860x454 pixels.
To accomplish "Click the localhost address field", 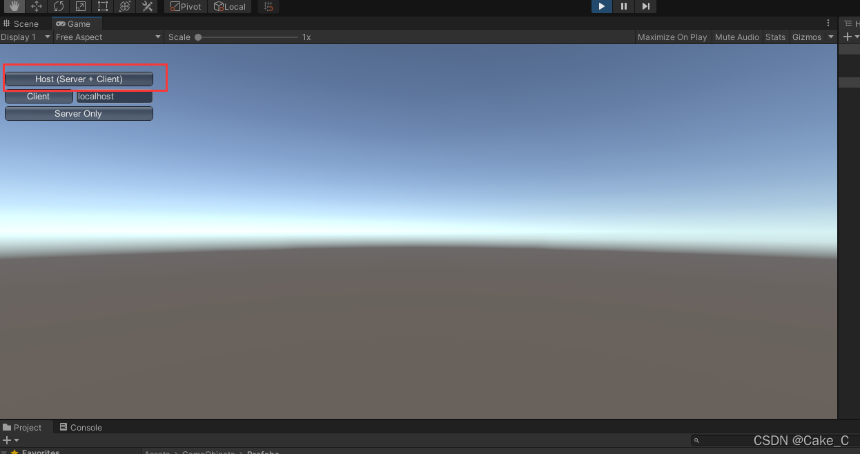I will point(114,97).
